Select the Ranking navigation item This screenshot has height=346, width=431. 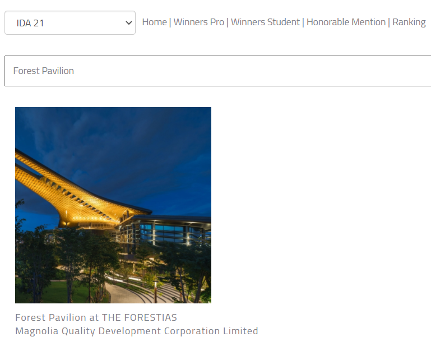[409, 22]
